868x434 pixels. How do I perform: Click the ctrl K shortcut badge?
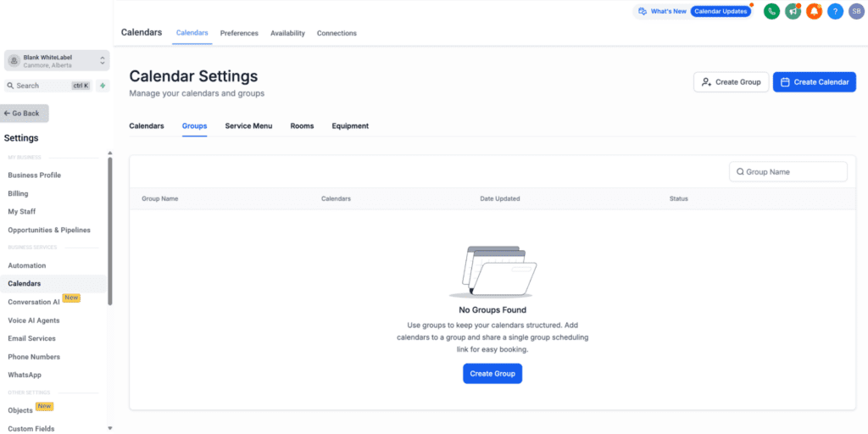(x=81, y=86)
